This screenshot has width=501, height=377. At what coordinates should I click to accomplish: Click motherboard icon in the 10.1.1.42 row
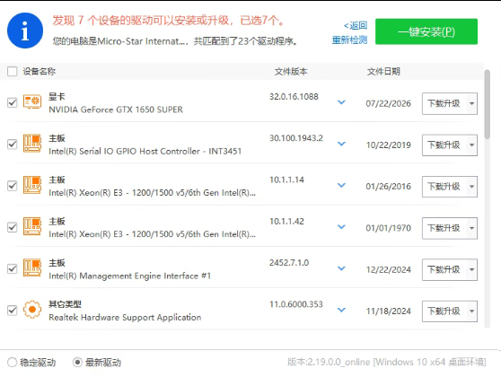tap(32, 226)
